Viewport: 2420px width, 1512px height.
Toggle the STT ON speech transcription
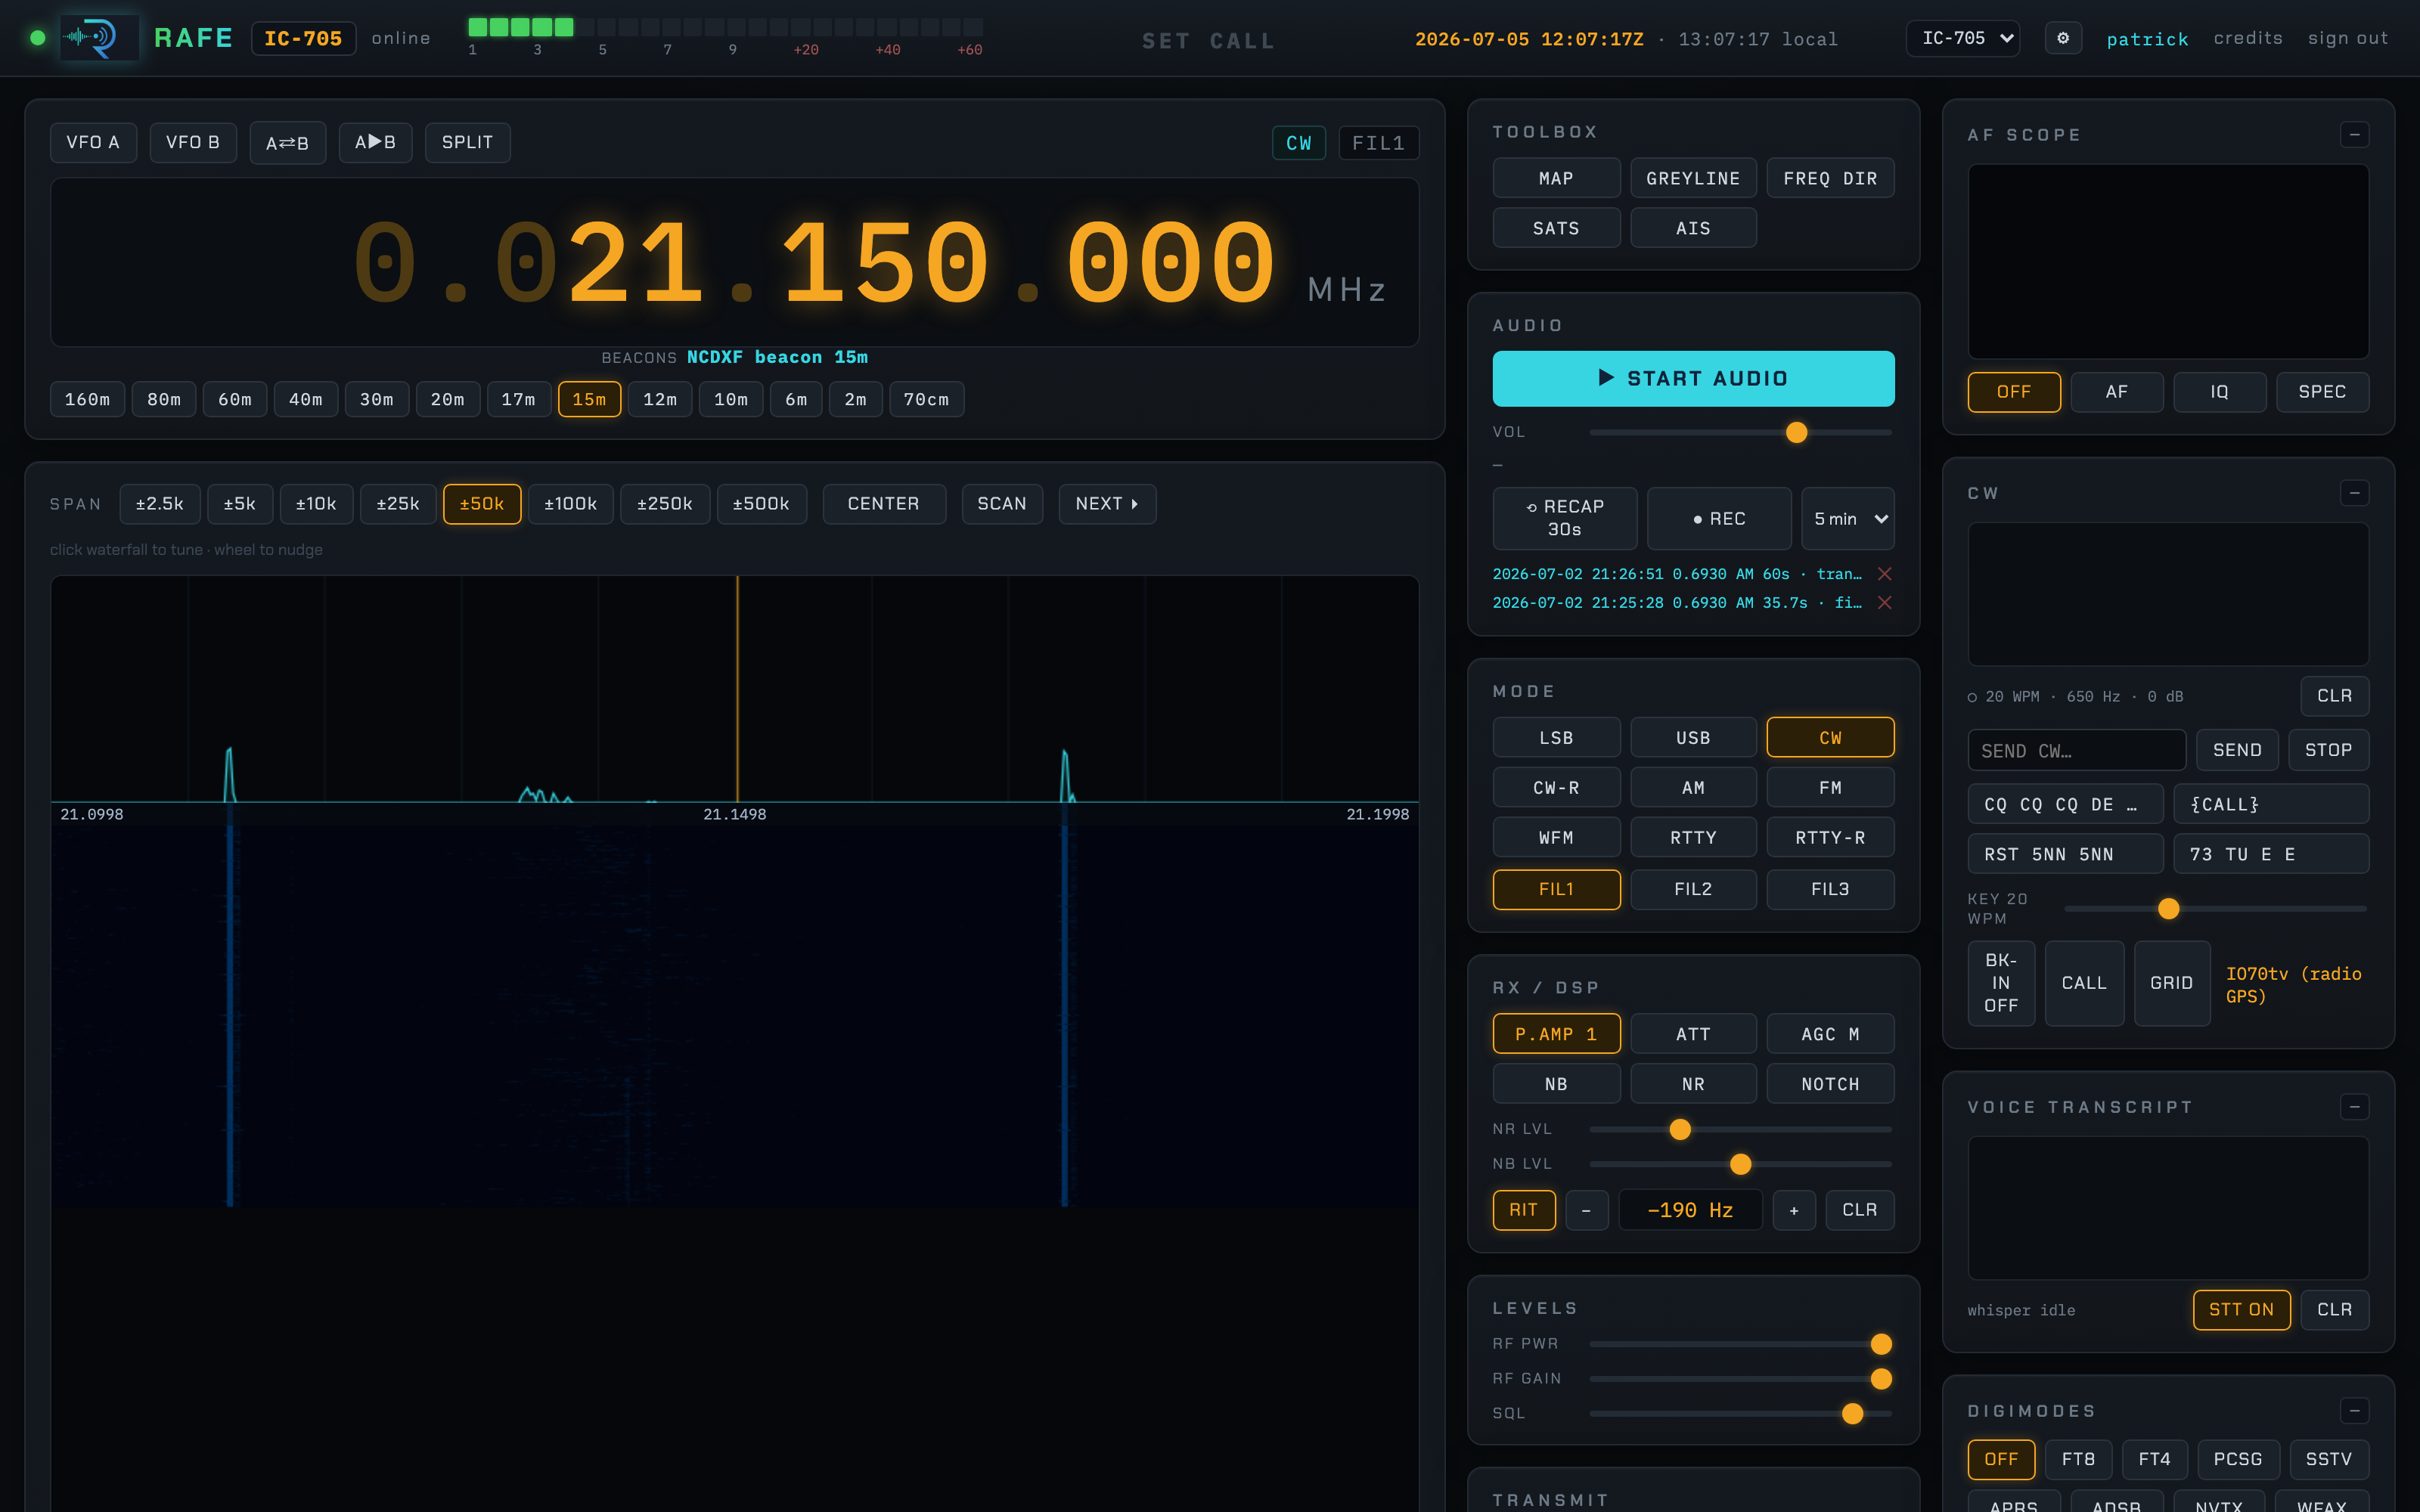point(2241,1310)
